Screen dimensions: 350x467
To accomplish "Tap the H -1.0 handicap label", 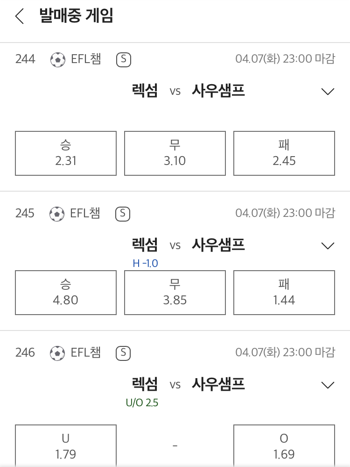I will tap(146, 263).
